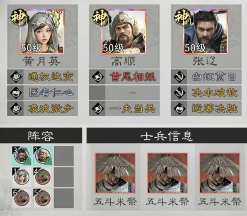Select the 高顺 hero portrait
Screen dimensions: 247x216
(124, 32)
